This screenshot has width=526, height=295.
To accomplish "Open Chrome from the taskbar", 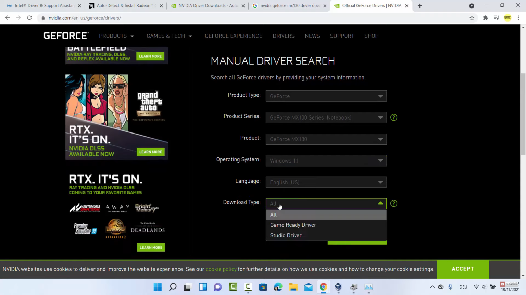I will click(x=323, y=287).
